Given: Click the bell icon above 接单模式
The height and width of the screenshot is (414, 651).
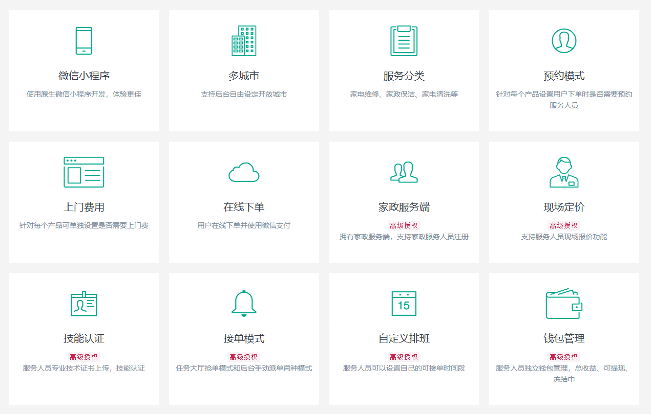Looking at the screenshot, I should point(244,304).
